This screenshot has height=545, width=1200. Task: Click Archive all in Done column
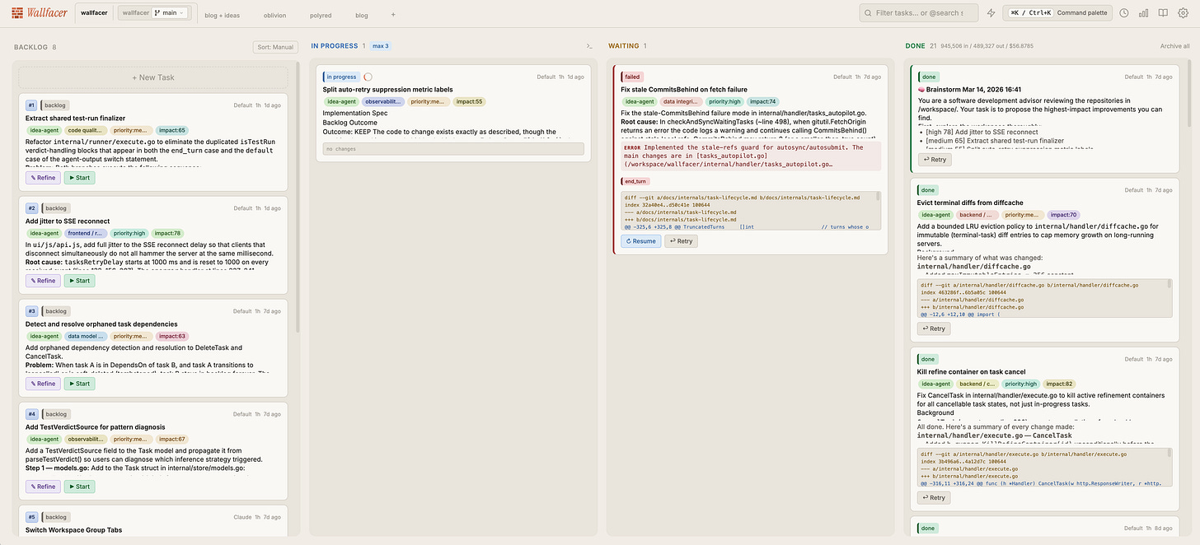(1175, 47)
